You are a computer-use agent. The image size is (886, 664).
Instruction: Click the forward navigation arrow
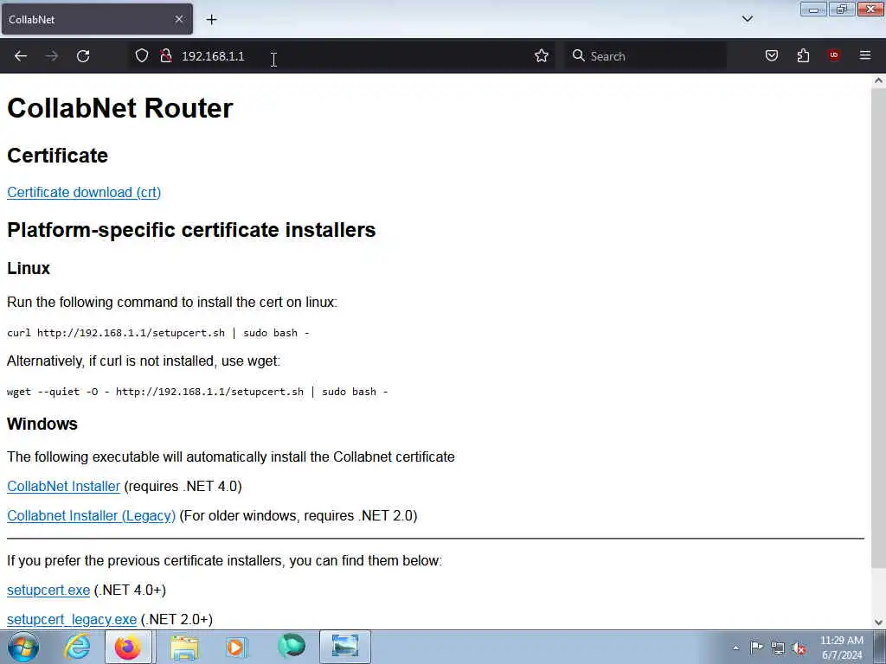(51, 56)
